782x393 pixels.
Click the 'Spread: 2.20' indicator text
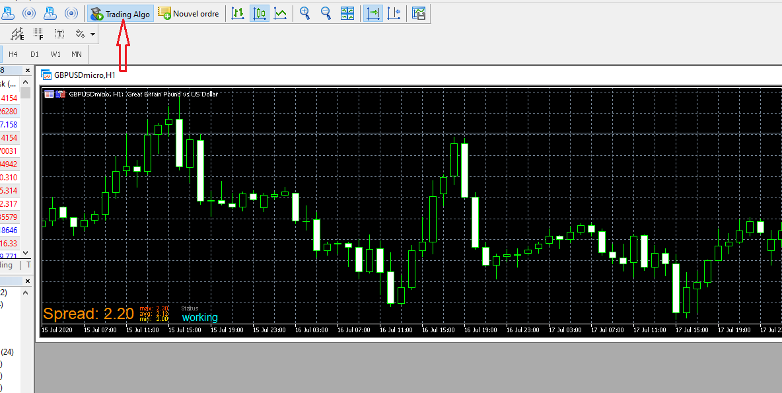(x=89, y=314)
